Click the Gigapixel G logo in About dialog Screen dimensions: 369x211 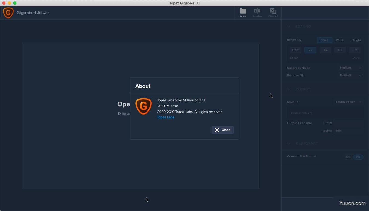click(143, 106)
